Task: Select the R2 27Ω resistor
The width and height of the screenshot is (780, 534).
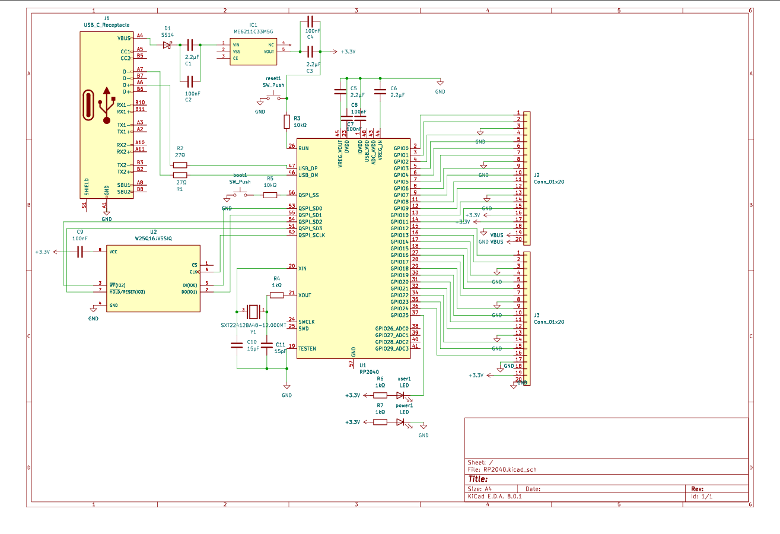Action: click(180, 165)
